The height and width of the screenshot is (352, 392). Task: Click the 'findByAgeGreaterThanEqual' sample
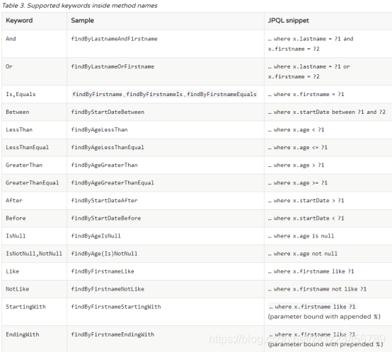[113, 183]
